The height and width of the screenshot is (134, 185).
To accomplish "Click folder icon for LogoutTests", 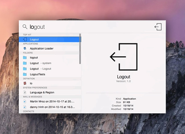I will pyautogui.click(x=25, y=74).
